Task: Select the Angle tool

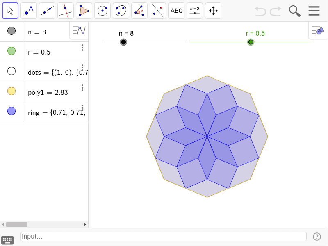Action: [x=139, y=11]
